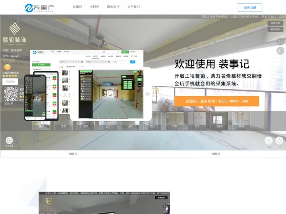Select the 客厅 scene thumbnail

pyautogui.click(x=41, y=121)
